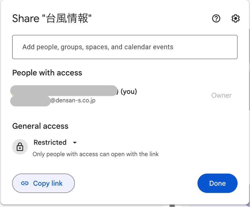Expand the Restricted dropdown arrow

(74, 143)
